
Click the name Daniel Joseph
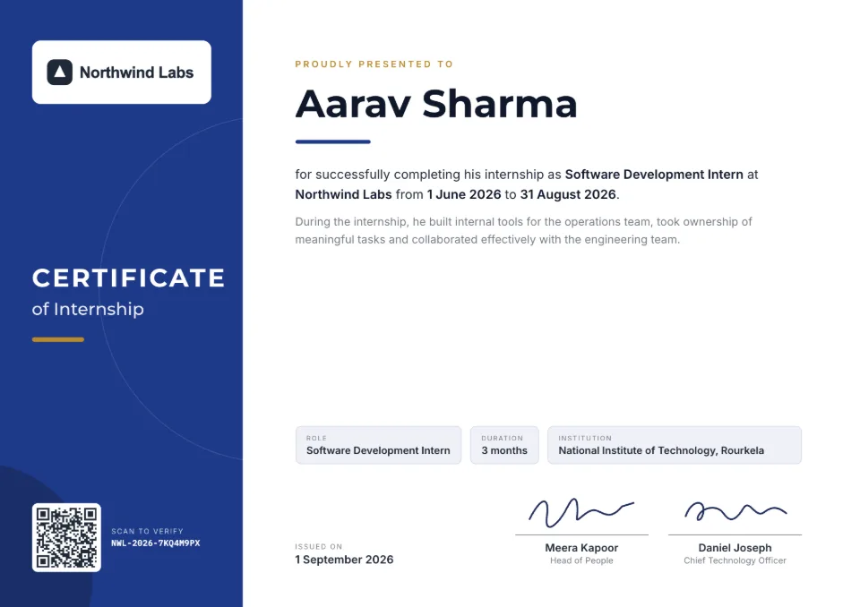pyautogui.click(x=735, y=548)
